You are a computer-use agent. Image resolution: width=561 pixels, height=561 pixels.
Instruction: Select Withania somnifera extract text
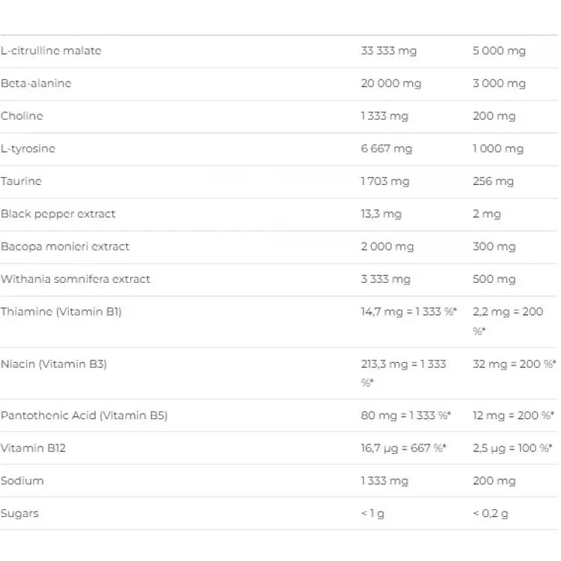[76, 279]
